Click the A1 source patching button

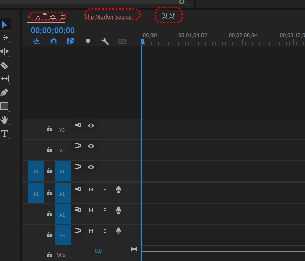click(36, 194)
